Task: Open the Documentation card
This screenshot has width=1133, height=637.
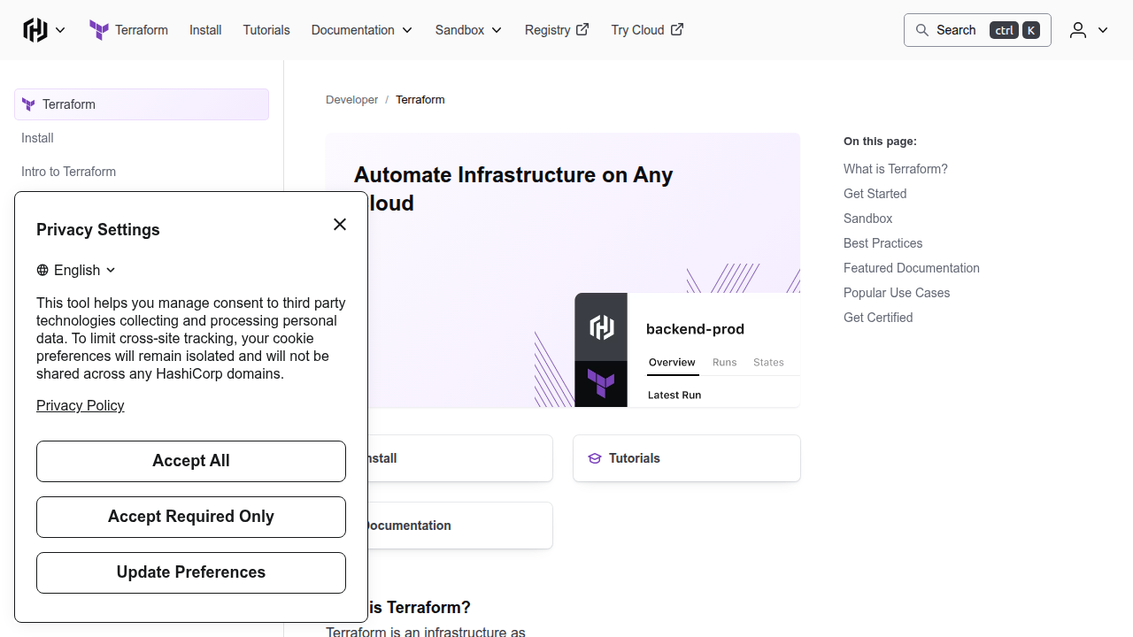Action: click(460, 526)
